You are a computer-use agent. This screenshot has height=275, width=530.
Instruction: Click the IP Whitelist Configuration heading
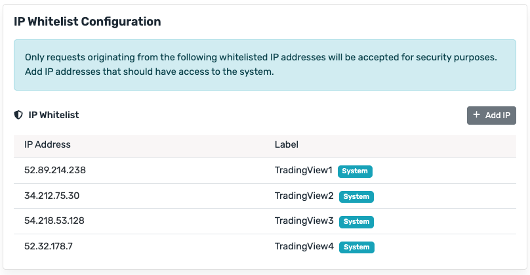(x=87, y=22)
